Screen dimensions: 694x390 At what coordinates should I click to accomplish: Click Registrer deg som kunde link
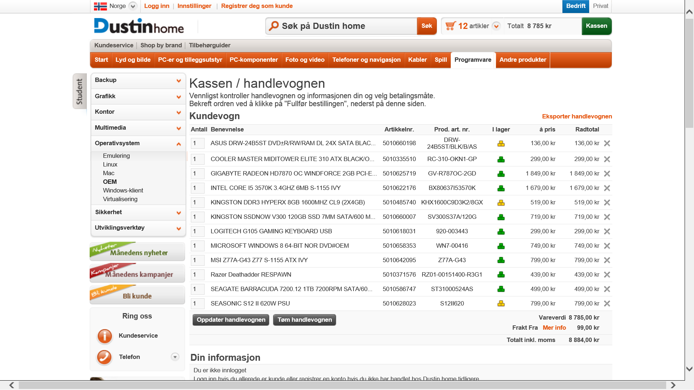(257, 6)
